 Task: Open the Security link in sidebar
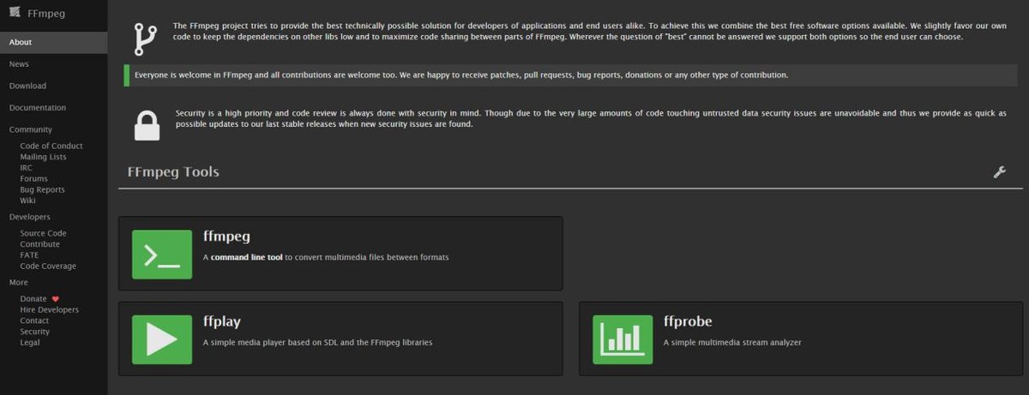tap(35, 332)
